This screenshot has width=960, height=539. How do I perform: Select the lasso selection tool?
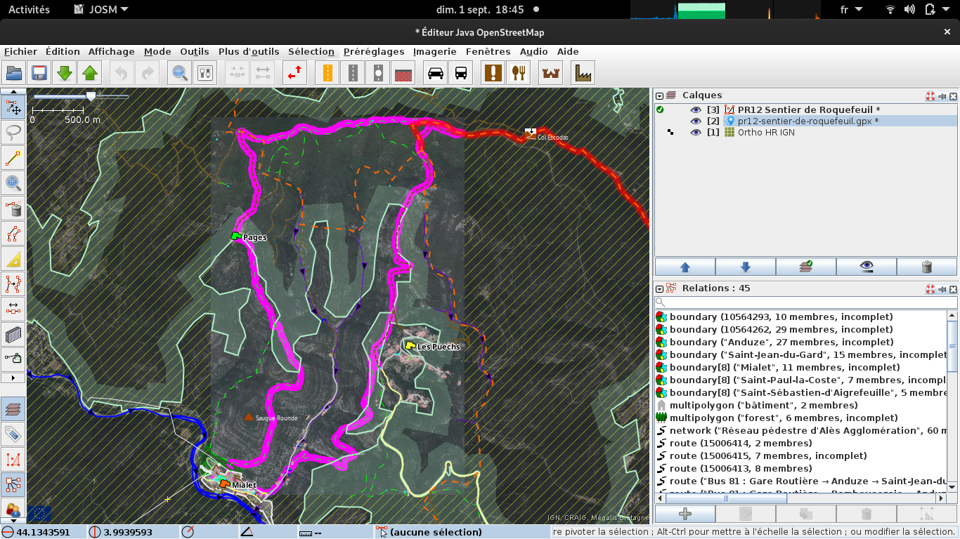(13, 133)
